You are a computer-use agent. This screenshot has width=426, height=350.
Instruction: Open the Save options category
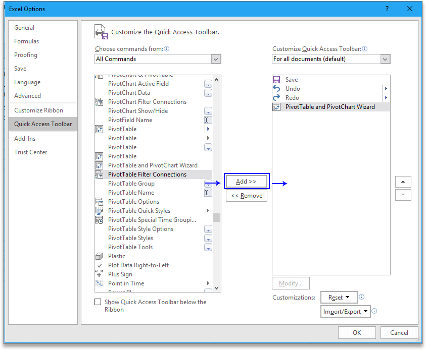tap(42, 68)
